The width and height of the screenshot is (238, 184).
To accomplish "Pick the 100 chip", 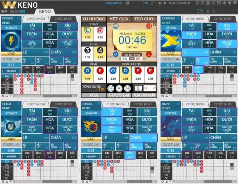I will (127, 88).
